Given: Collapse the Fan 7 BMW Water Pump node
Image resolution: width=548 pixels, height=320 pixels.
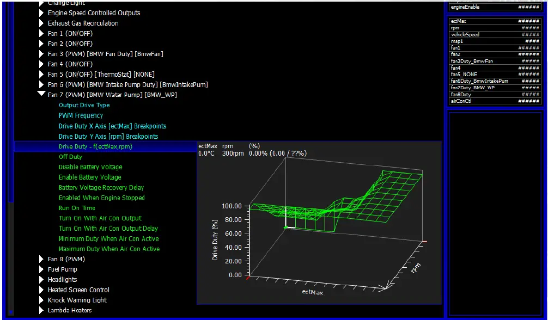Looking at the screenshot, I should point(41,95).
